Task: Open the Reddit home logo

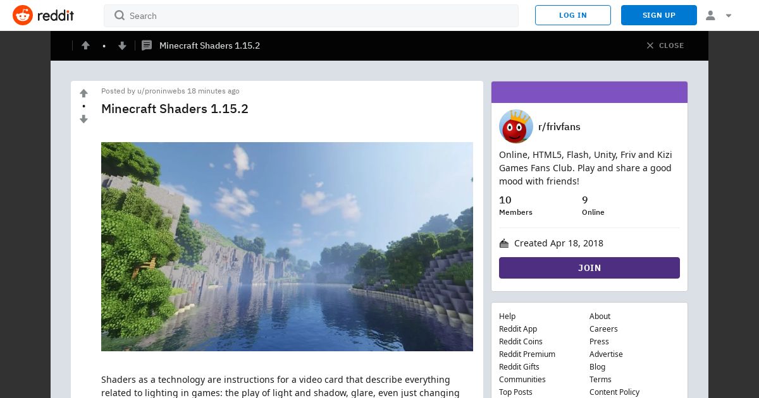Action: tap(43, 15)
